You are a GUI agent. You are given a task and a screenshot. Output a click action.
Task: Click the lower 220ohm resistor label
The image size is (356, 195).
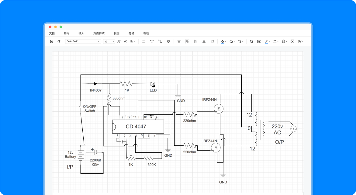190,152
